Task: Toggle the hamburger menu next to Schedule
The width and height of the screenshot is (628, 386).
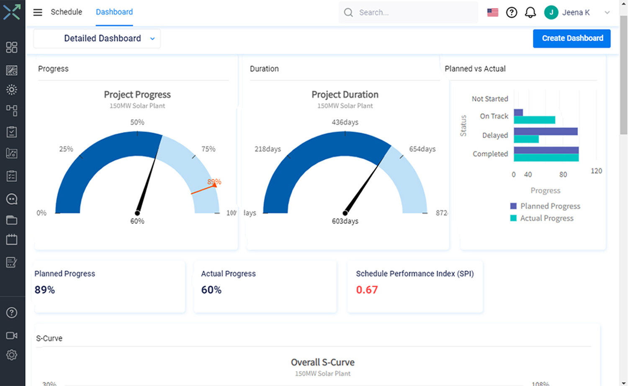Action: pos(38,12)
